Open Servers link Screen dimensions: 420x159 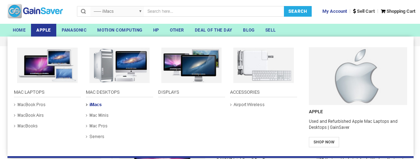[97, 137]
